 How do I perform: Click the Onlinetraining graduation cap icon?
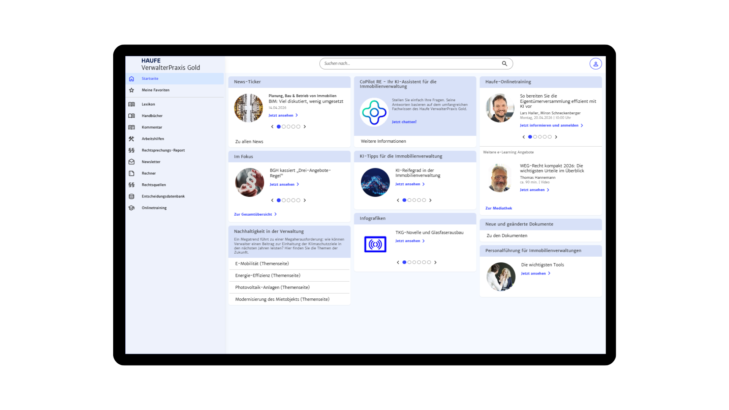coord(131,208)
